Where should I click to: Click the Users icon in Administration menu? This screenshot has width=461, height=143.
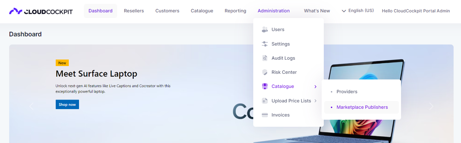tap(265, 30)
